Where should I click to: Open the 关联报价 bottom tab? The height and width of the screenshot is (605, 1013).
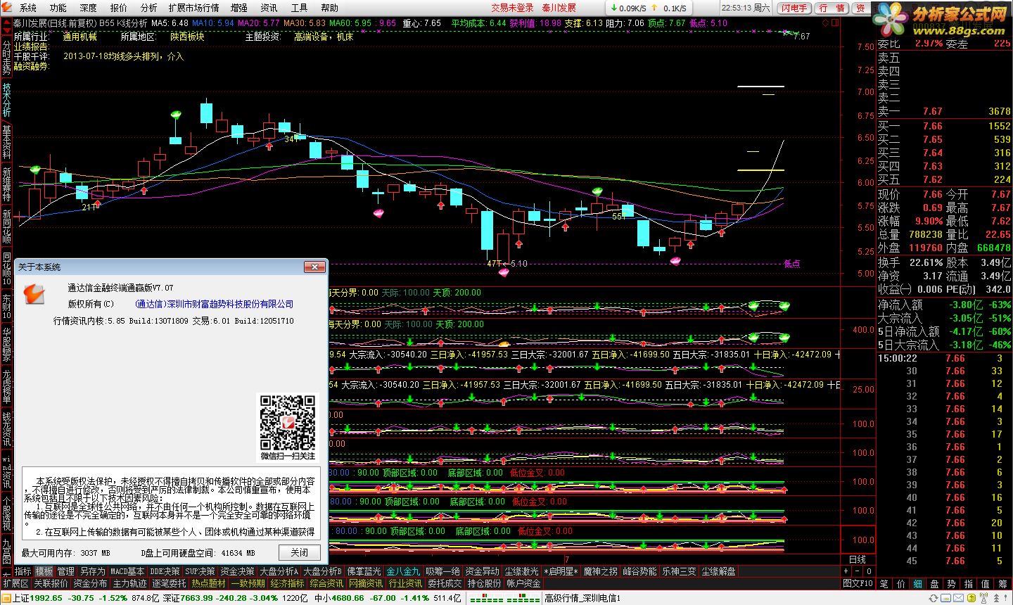click(x=51, y=583)
